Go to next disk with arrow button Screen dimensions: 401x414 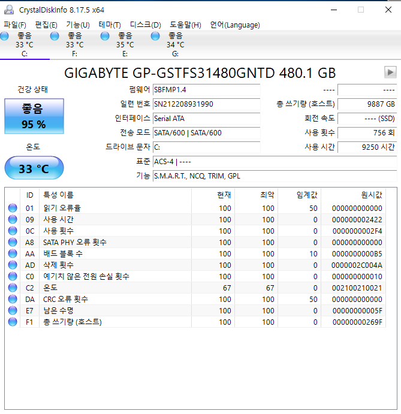[390, 72]
